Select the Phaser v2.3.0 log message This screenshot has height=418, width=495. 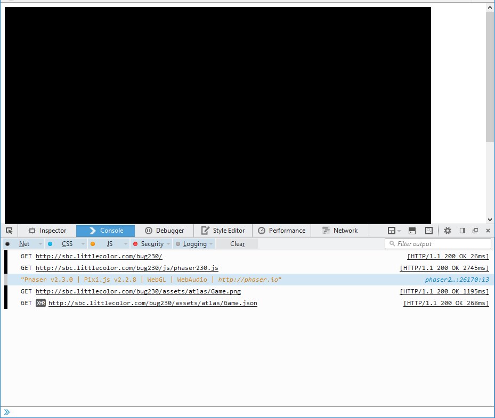point(151,280)
